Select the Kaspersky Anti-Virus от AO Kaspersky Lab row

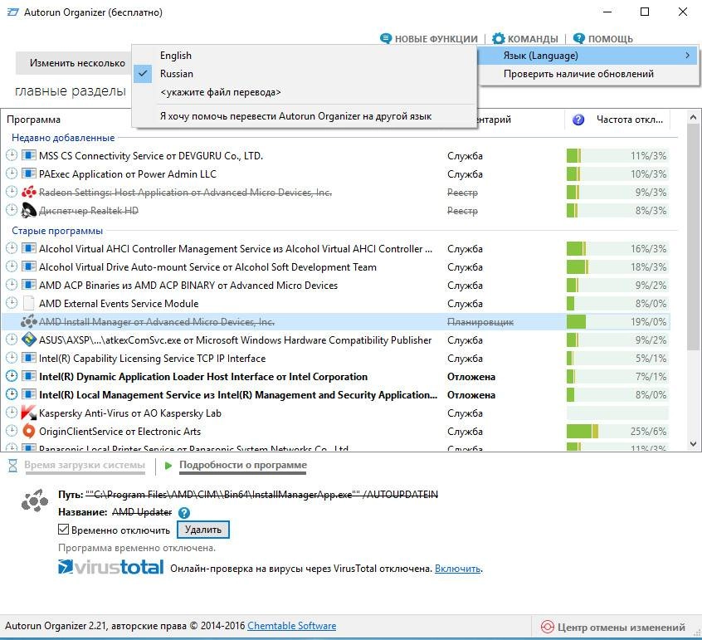click(336, 413)
